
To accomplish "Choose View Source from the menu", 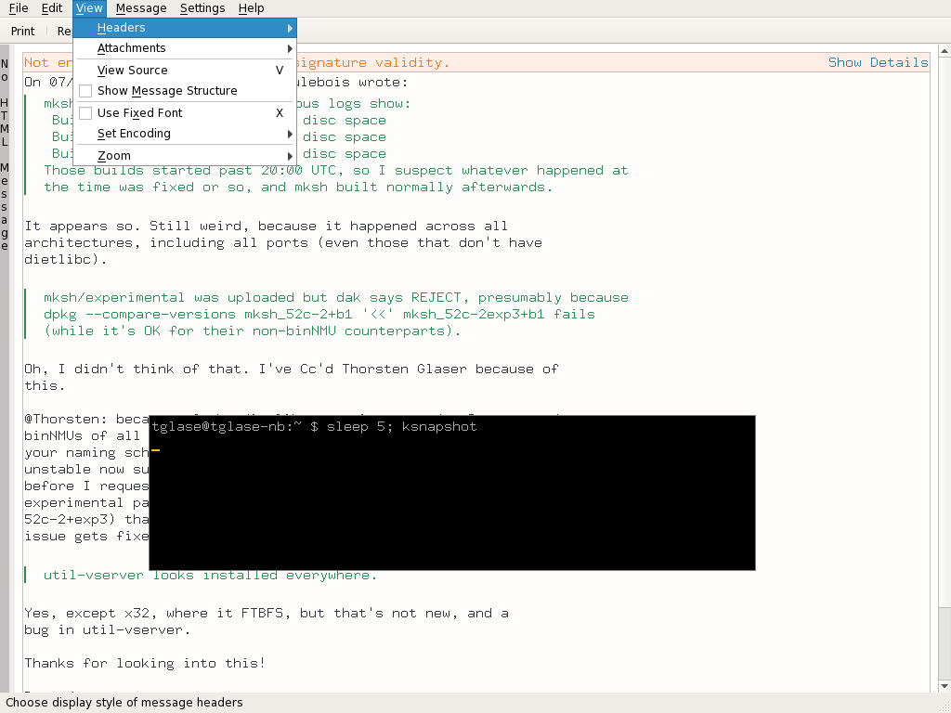I will coord(185,71).
